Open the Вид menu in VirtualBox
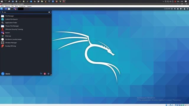Image resolution: width=189 pixels, height=106 pixels. [12, 6]
